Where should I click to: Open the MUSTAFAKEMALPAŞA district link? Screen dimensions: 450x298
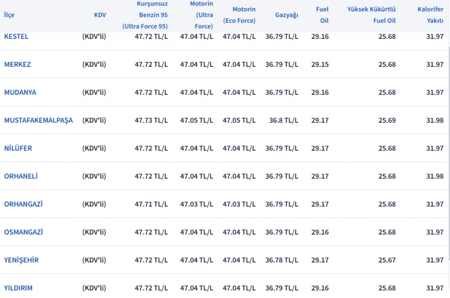(38, 120)
